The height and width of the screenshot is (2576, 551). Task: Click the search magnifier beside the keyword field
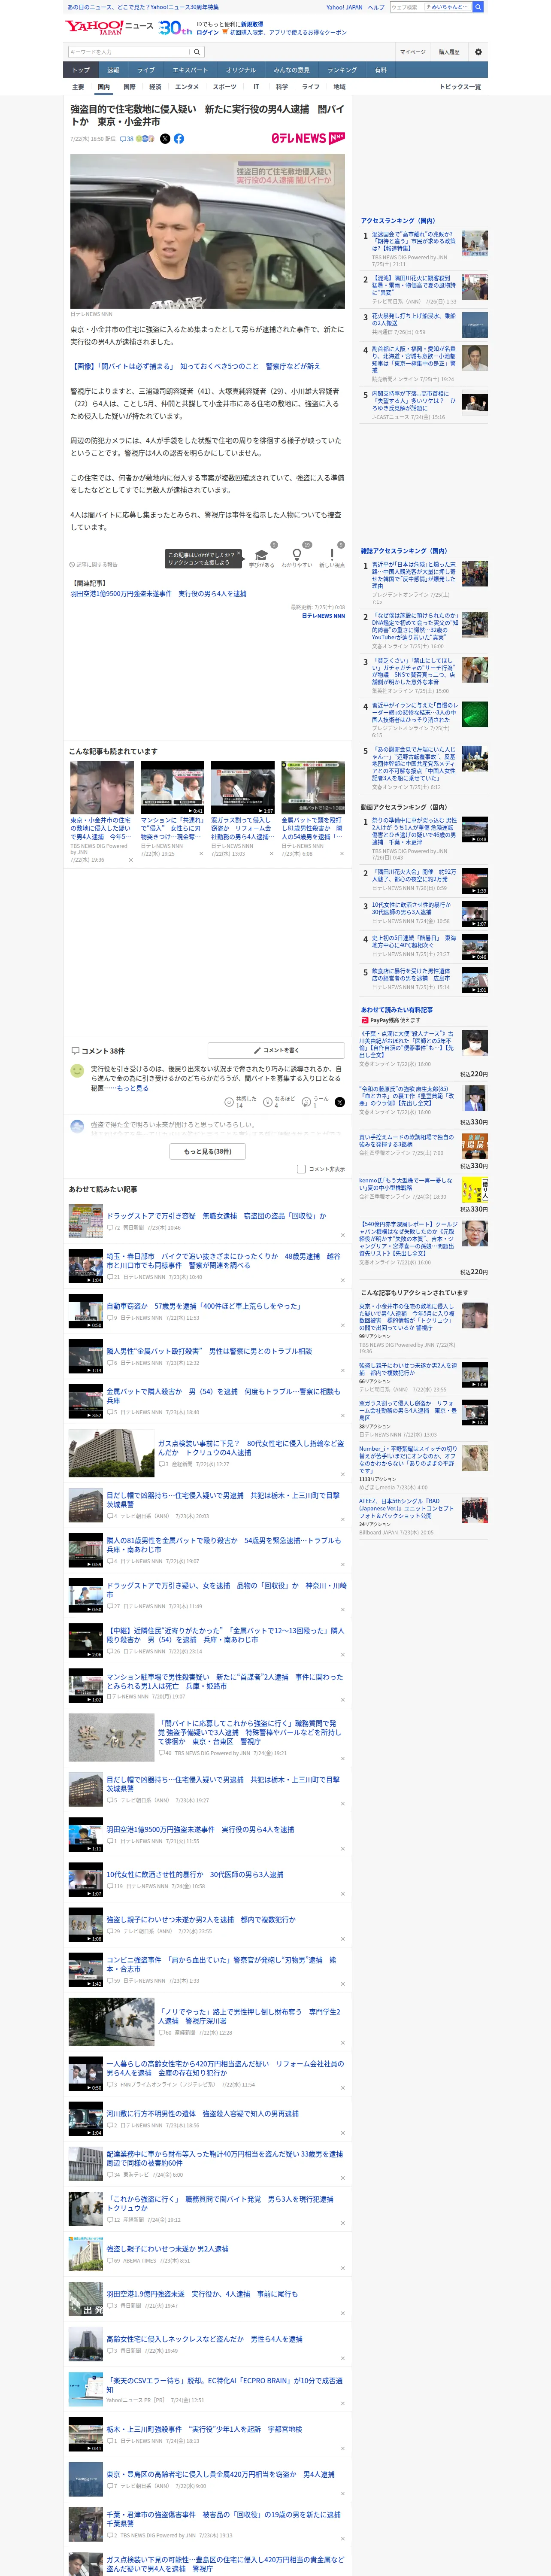point(197,52)
